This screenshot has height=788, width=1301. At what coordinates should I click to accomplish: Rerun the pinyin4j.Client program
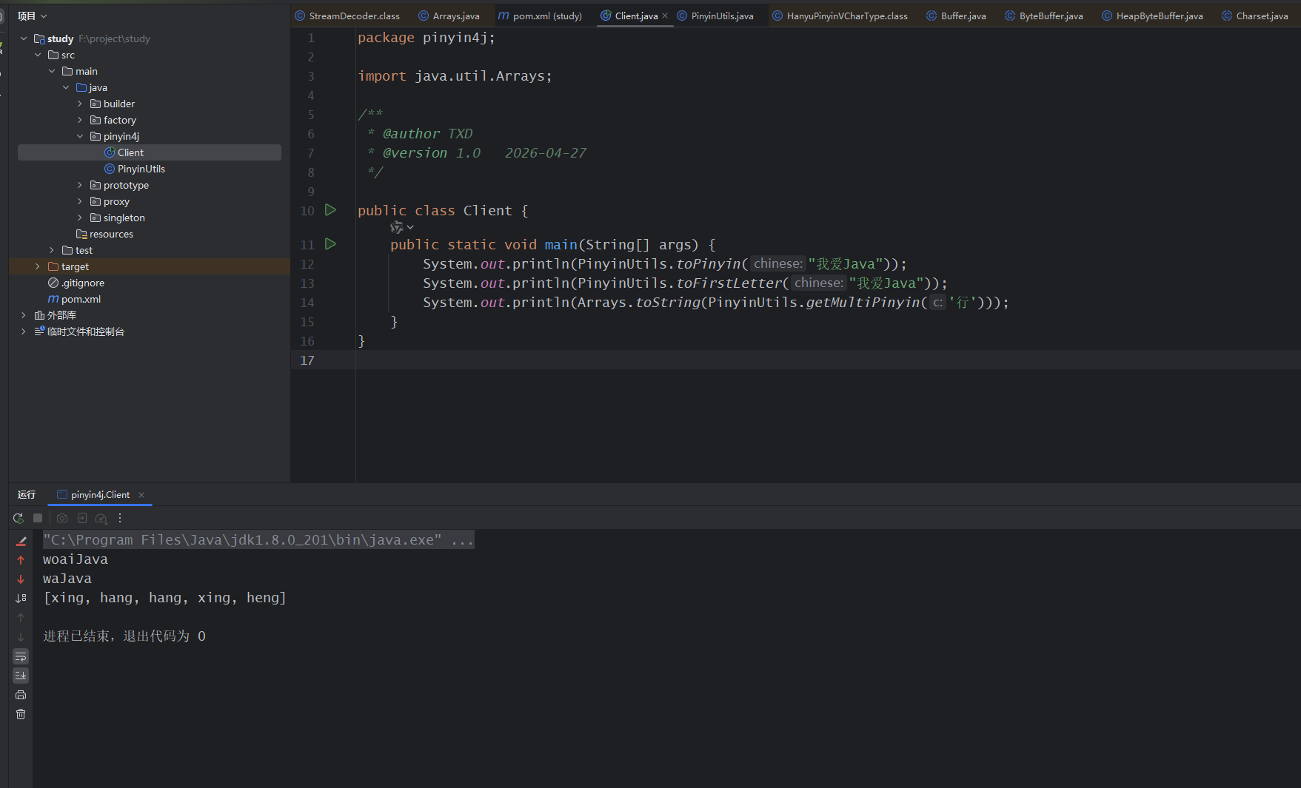[x=19, y=519]
